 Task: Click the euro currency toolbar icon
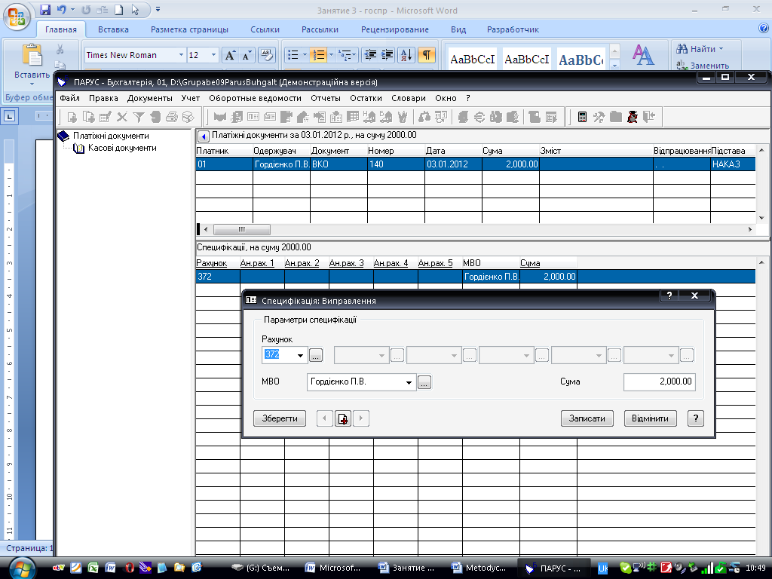click(479, 117)
